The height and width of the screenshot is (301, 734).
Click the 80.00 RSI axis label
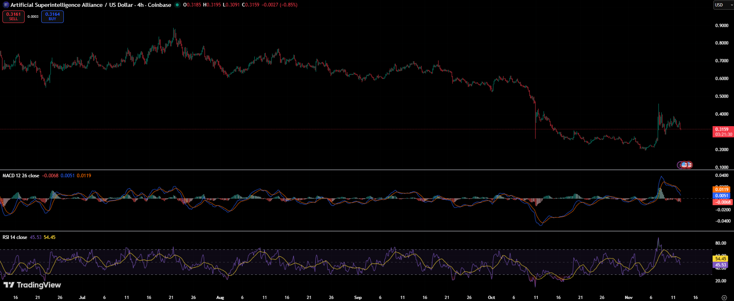[721, 243]
